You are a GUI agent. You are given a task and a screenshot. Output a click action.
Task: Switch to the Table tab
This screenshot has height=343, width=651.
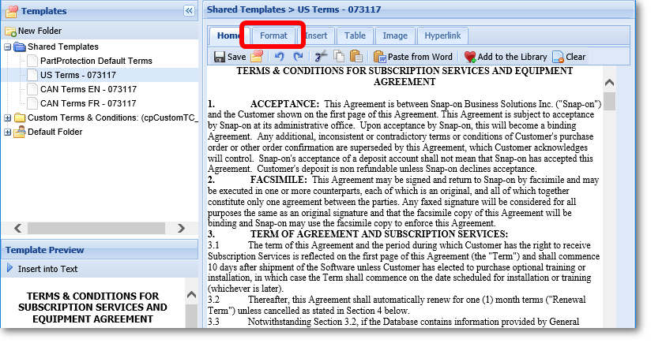[x=355, y=35]
